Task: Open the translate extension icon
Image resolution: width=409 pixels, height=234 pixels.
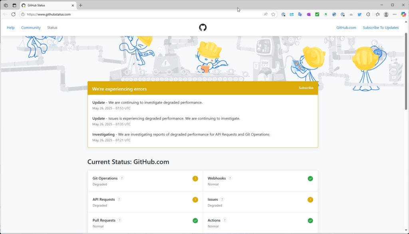Action: click(300, 14)
